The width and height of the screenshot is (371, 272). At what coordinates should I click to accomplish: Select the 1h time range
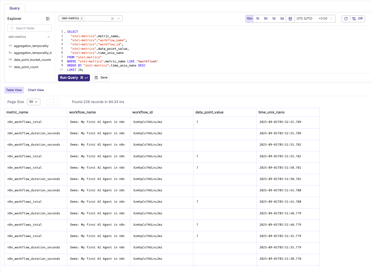point(258,18)
